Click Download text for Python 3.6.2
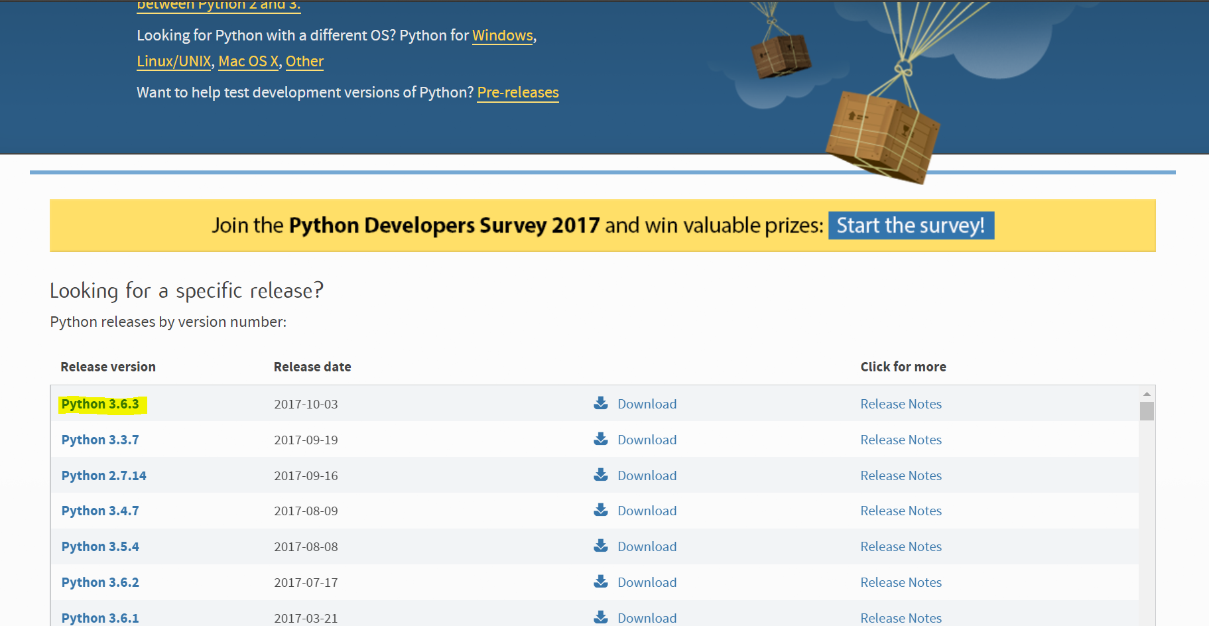Viewport: 1209px width, 626px height. (x=647, y=582)
